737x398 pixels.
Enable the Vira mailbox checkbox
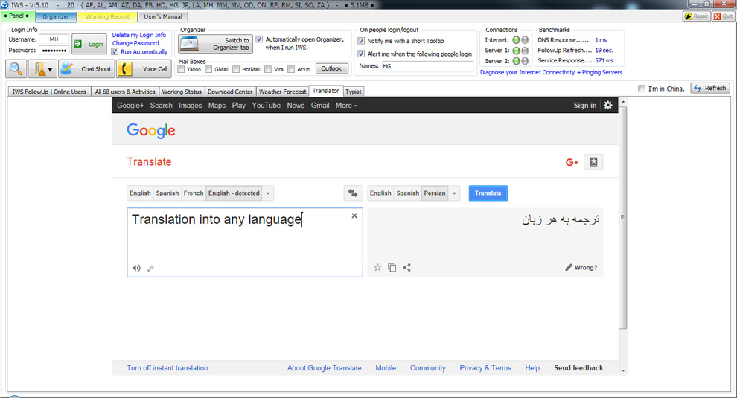tap(268, 69)
